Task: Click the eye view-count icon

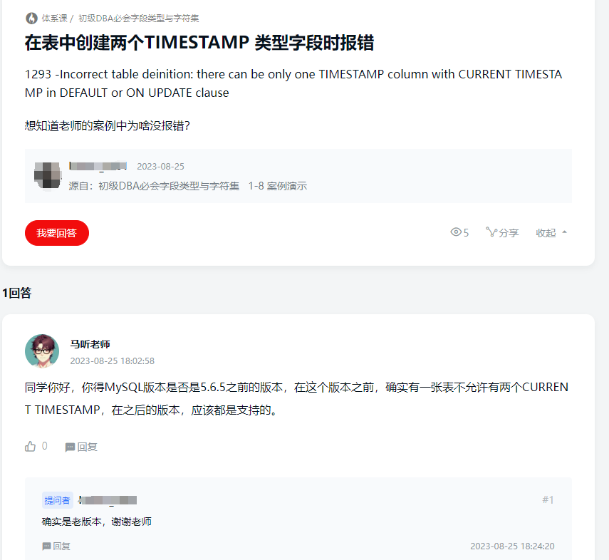Action: 456,232
